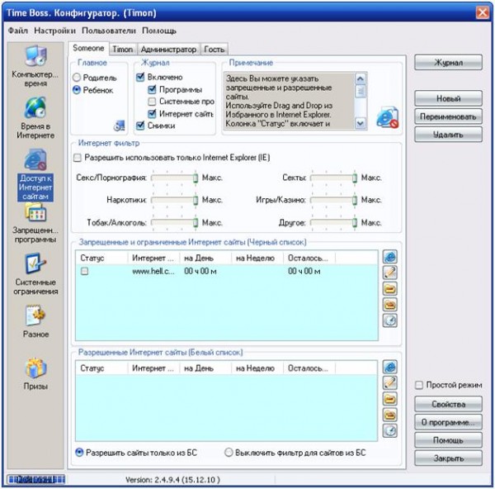Click the clock icon beside the black list
This screenshot has height=489, width=495.
(x=390, y=320)
